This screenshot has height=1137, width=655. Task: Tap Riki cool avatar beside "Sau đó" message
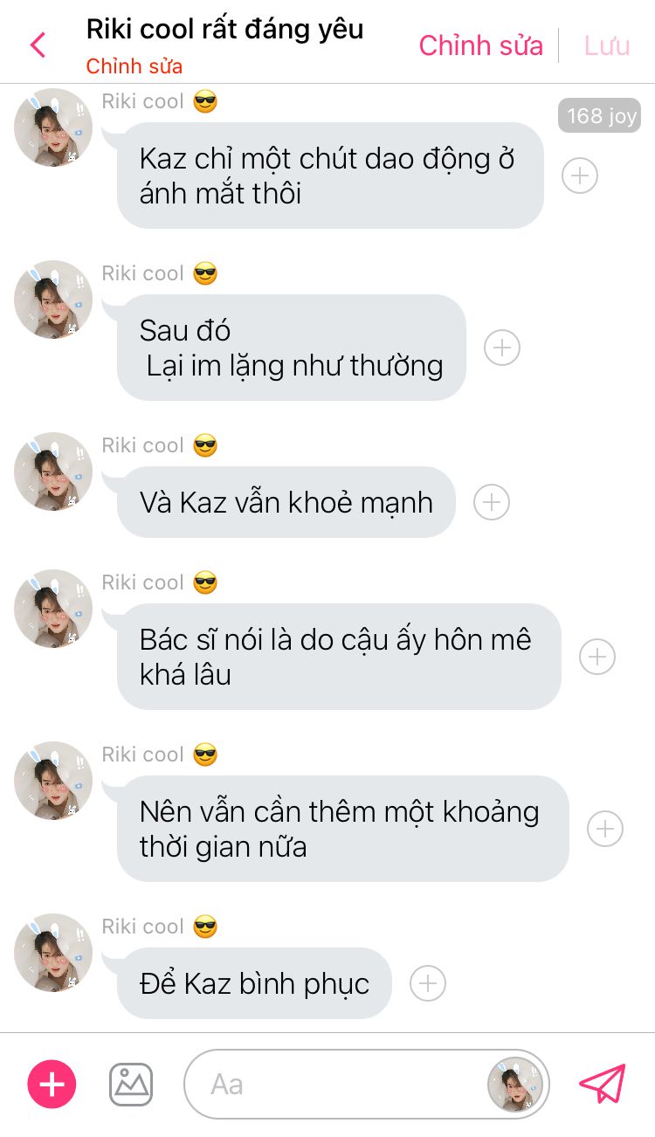point(53,300)
